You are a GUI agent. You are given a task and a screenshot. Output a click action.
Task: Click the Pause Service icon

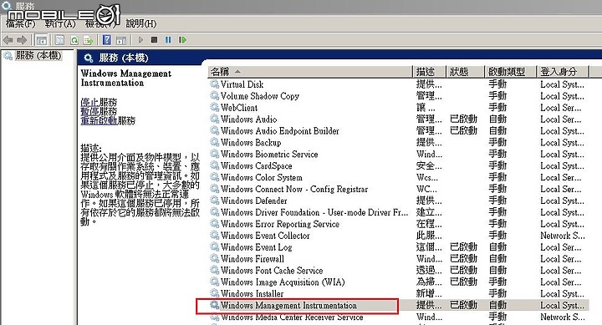(168, 40)
